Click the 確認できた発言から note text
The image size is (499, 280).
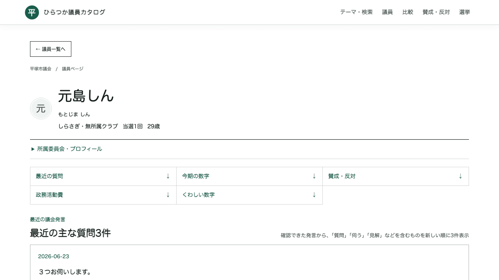pyautogui.click(x=375, y=235)
